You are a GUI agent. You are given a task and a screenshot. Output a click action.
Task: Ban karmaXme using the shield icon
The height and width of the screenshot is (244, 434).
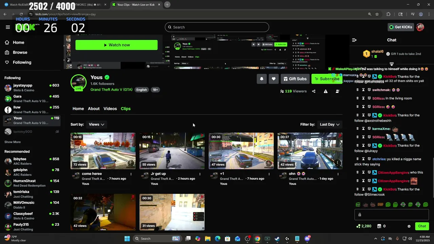coord(369,129)
